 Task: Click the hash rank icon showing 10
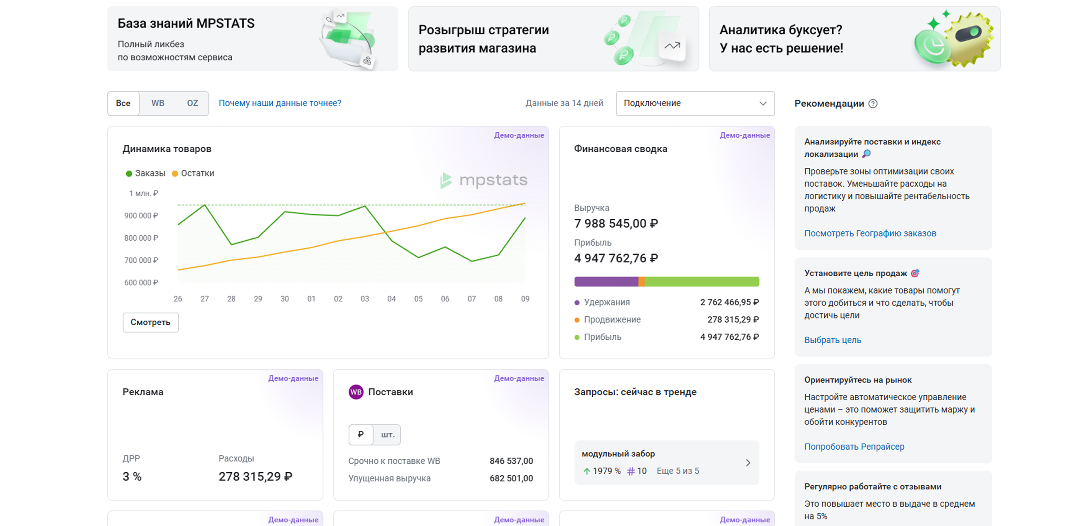[631, 471]
